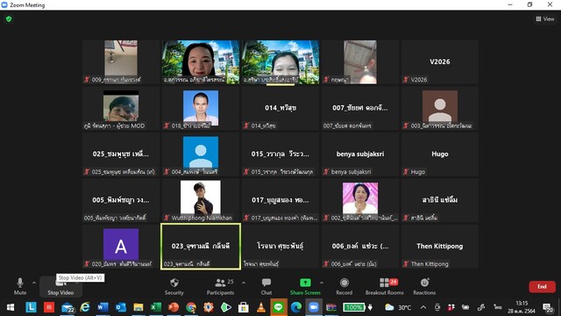
Task: Open LINE app in the taskbar
Action: pos(279,307)
